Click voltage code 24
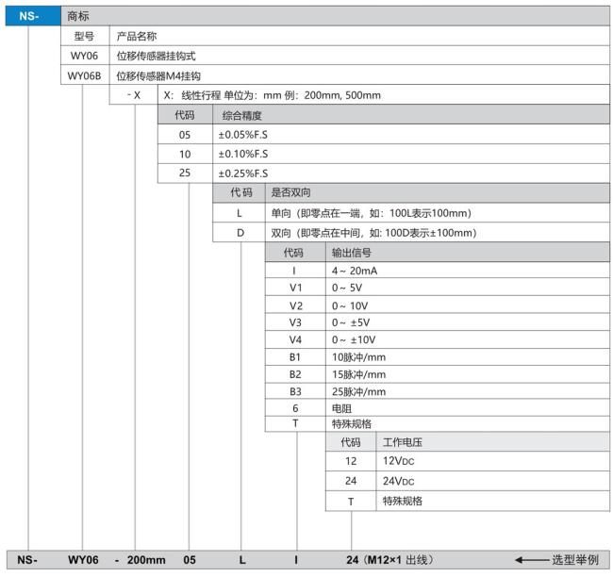Viewport: 613px width, 577px height. coord(351,481)
